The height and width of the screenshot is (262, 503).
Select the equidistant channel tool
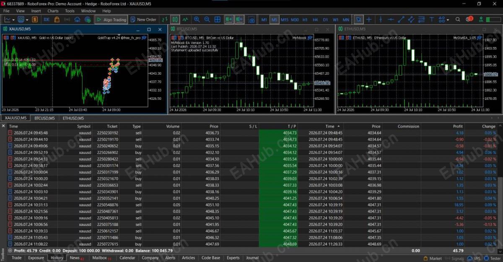click(x=411, y=19)
